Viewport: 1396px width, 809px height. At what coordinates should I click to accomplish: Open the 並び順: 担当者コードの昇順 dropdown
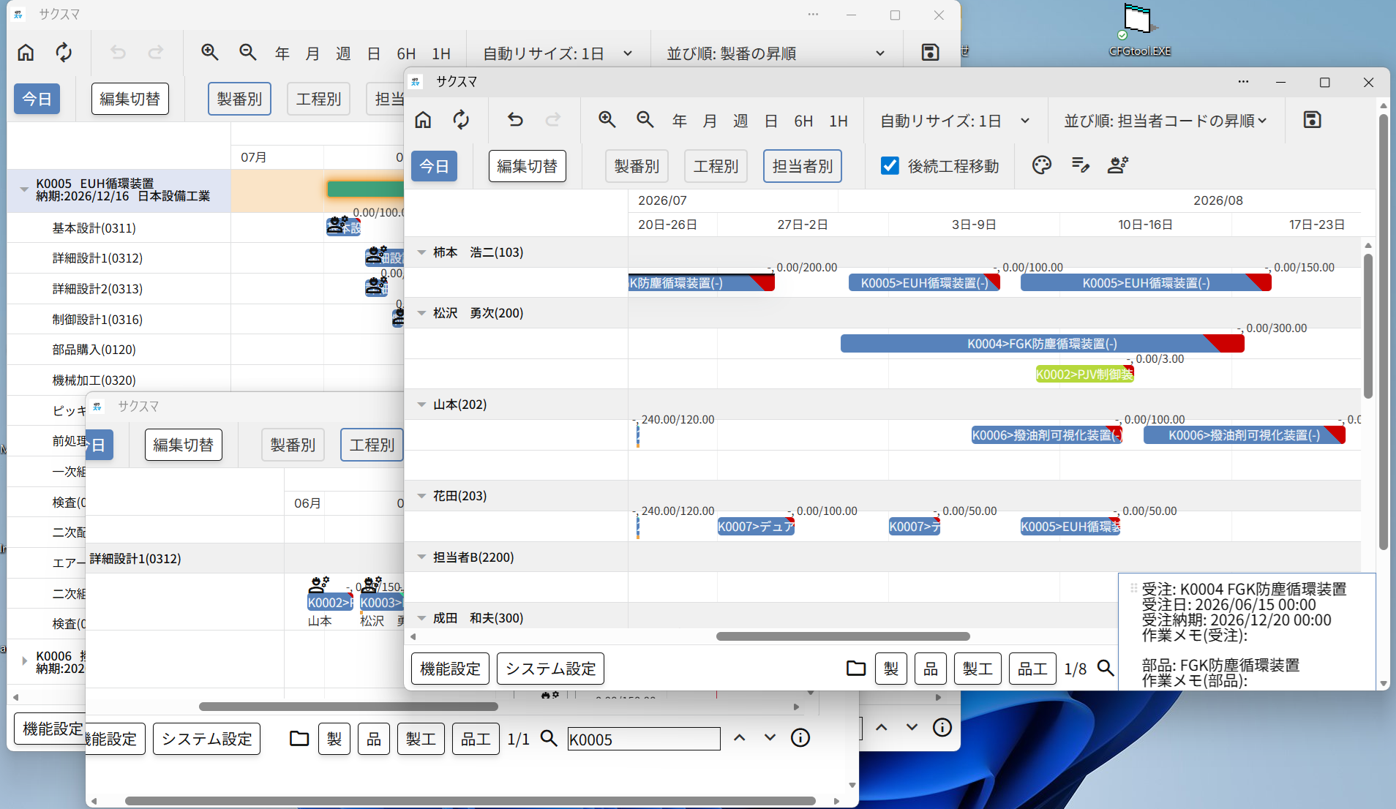click(1166, 121)
